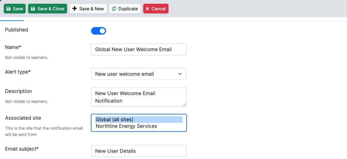The width and height of the screenshot is (347, 159).
Task: Cancel editing the notification
Action: pos(156,9)
